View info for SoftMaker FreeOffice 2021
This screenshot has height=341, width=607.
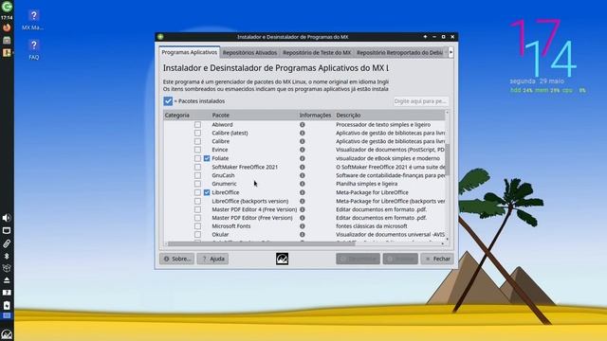[x=303, y=167]
